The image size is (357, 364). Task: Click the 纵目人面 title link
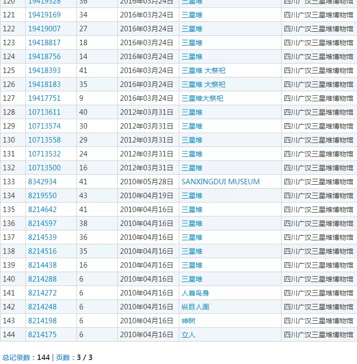(195, 307)
